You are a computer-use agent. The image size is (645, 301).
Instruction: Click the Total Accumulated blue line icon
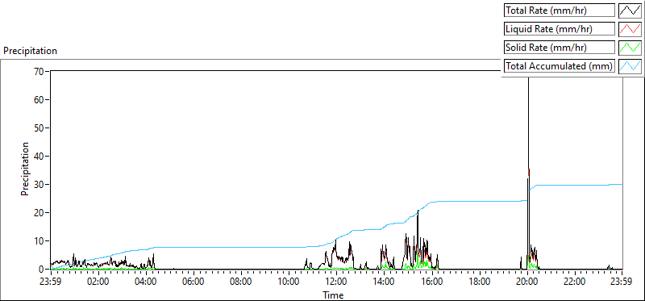click(630, 66)
